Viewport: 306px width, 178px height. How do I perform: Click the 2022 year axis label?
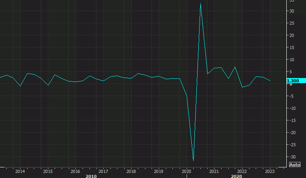pyautogui.click(x=242, y=171)
